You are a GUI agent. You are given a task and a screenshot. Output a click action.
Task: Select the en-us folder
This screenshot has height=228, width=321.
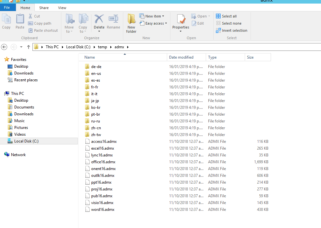[x=96, y=74]
